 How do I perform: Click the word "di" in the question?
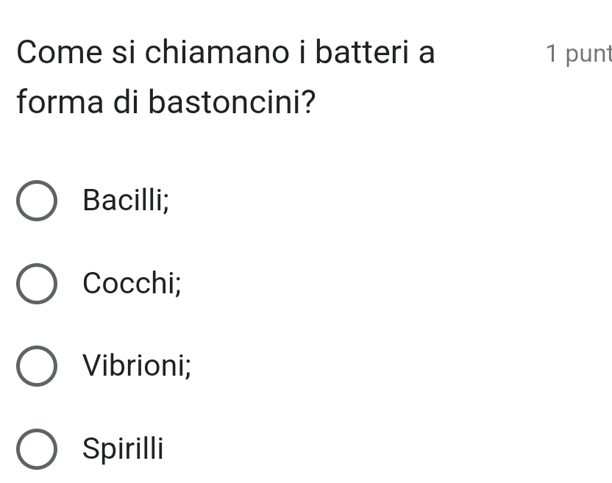point(128,102)
